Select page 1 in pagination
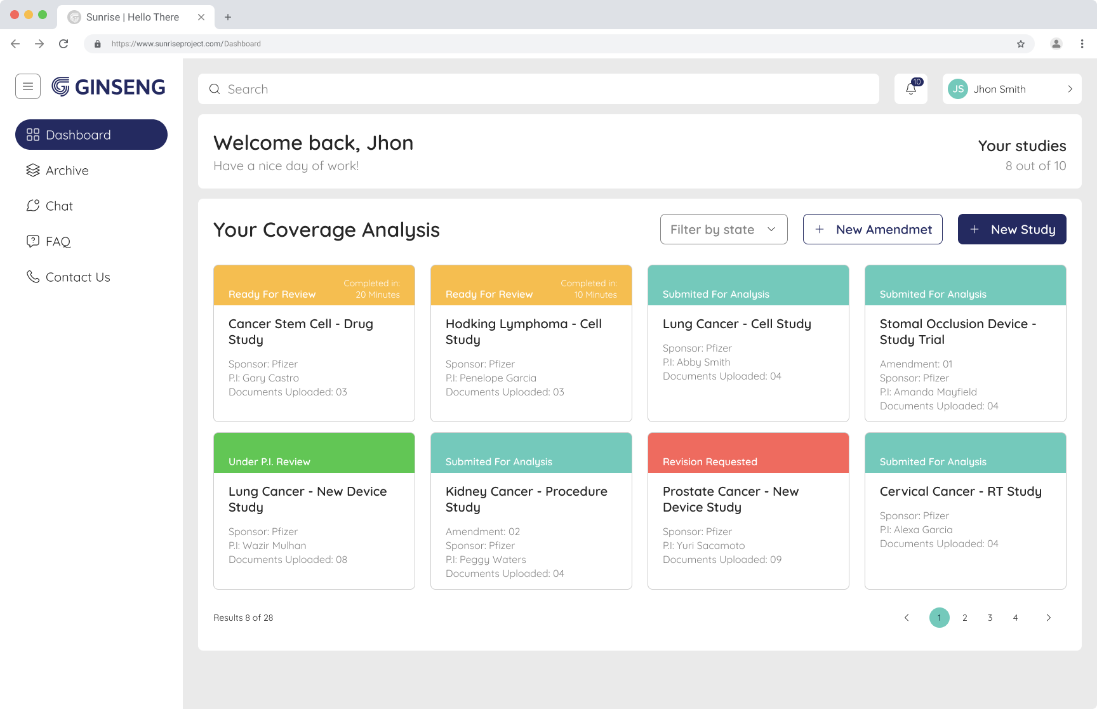This screenshot has width=1097, height=709. pyautogui.click(x=940, y=618)
